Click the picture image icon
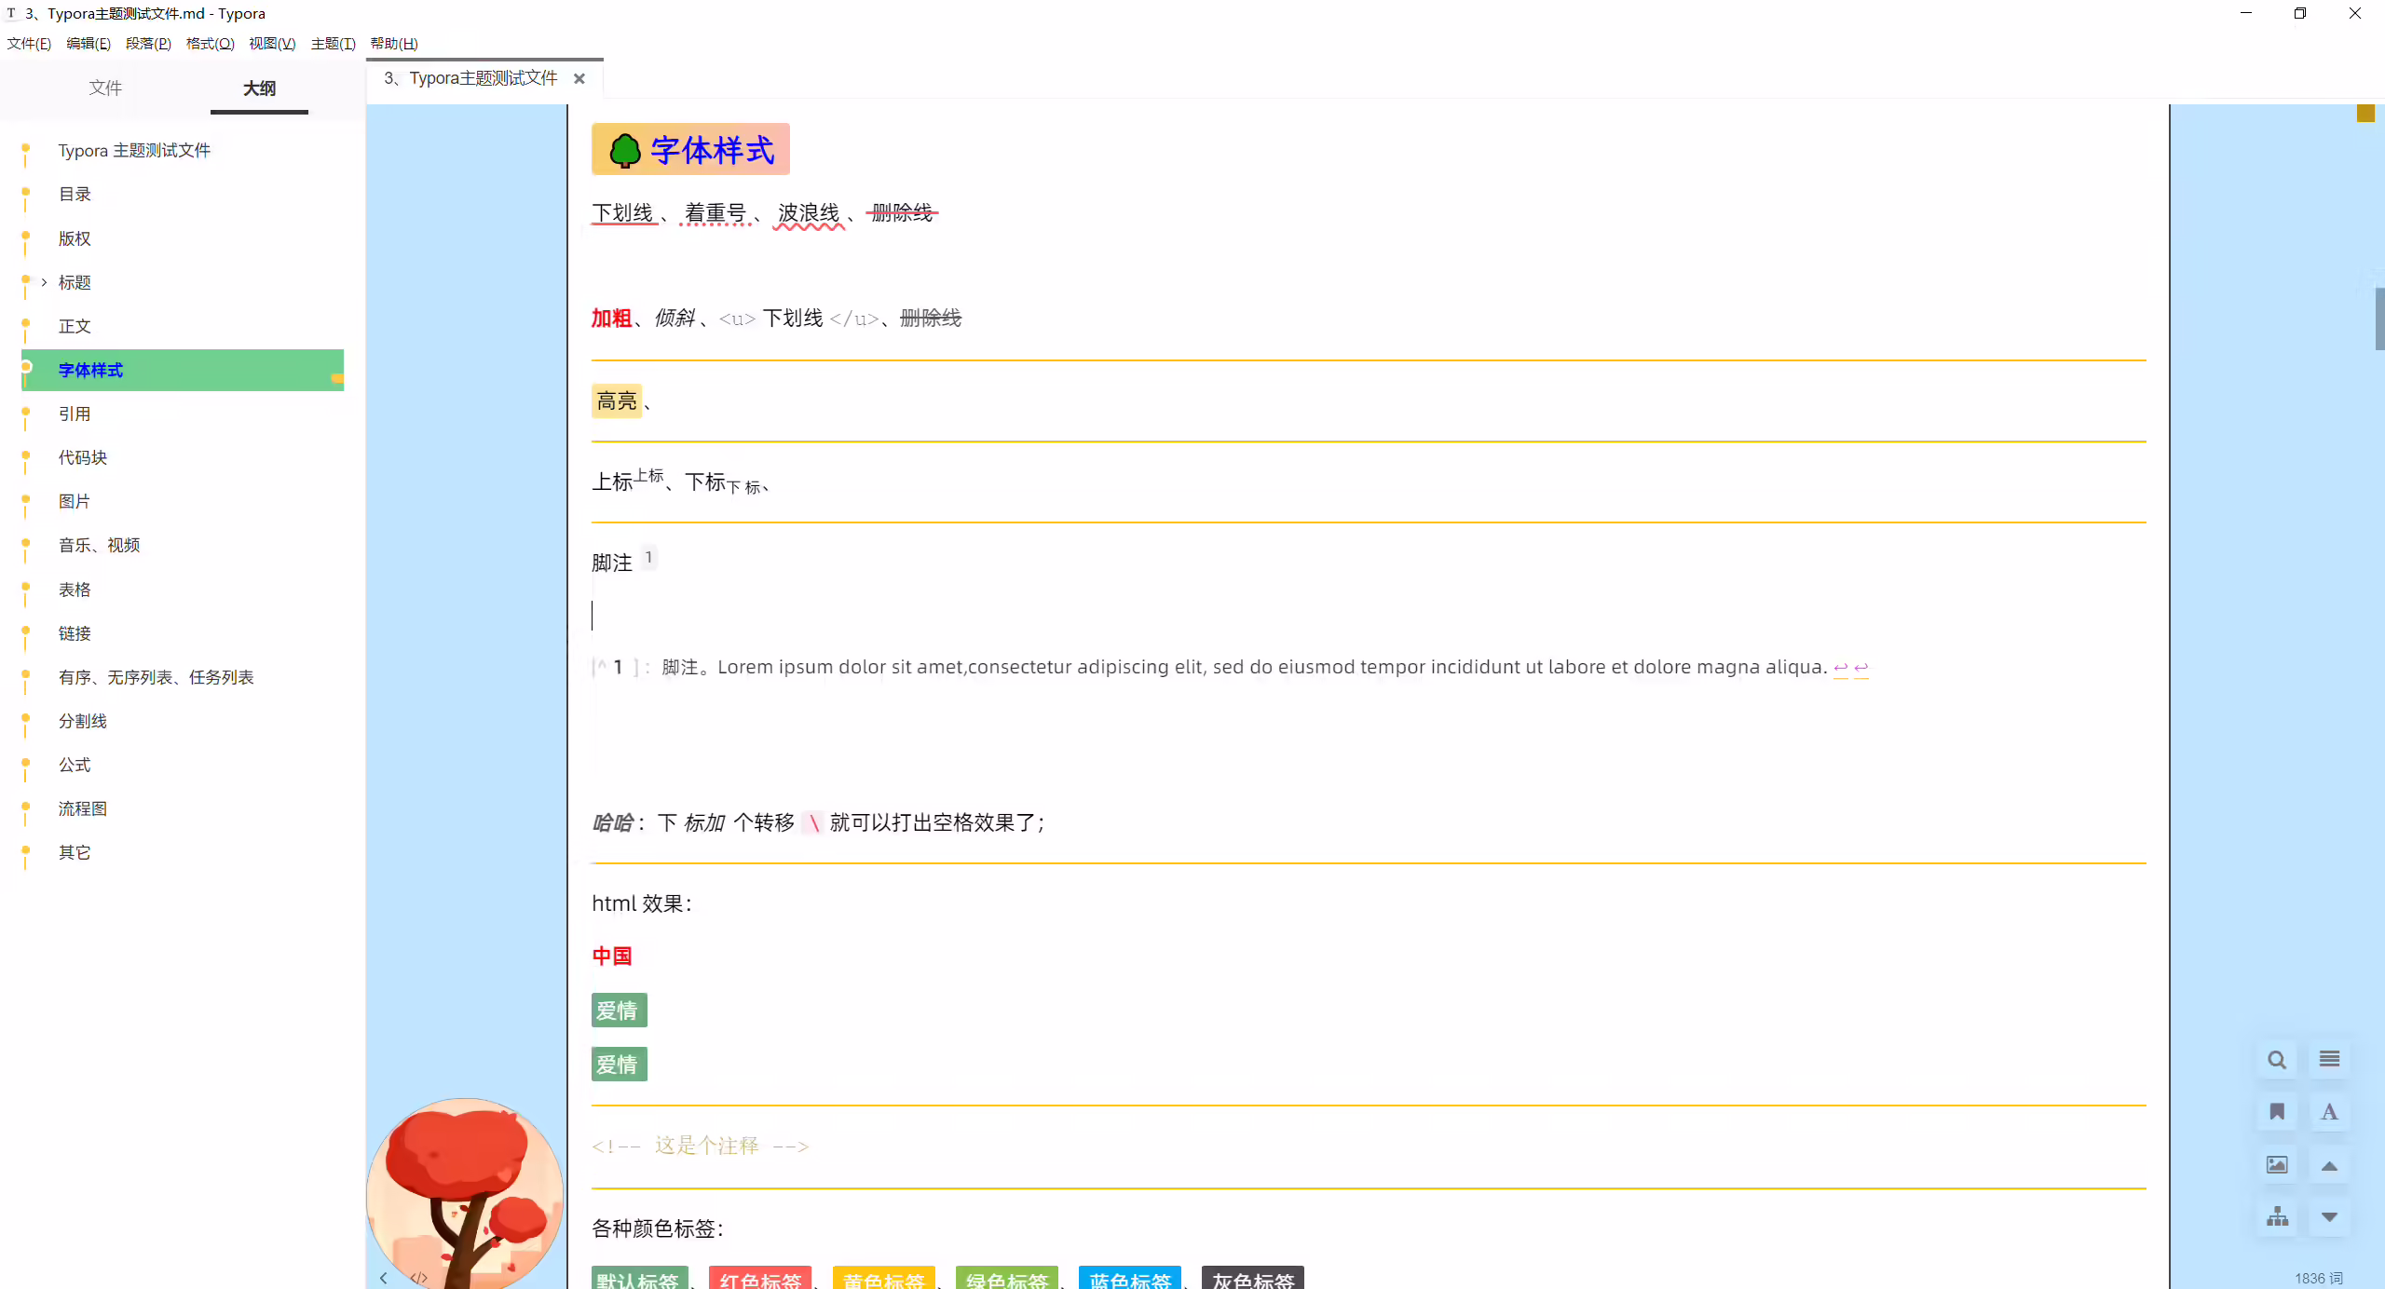Image resolution: width=2385 pixels, height=1289 pixels. point(2277,1165)
